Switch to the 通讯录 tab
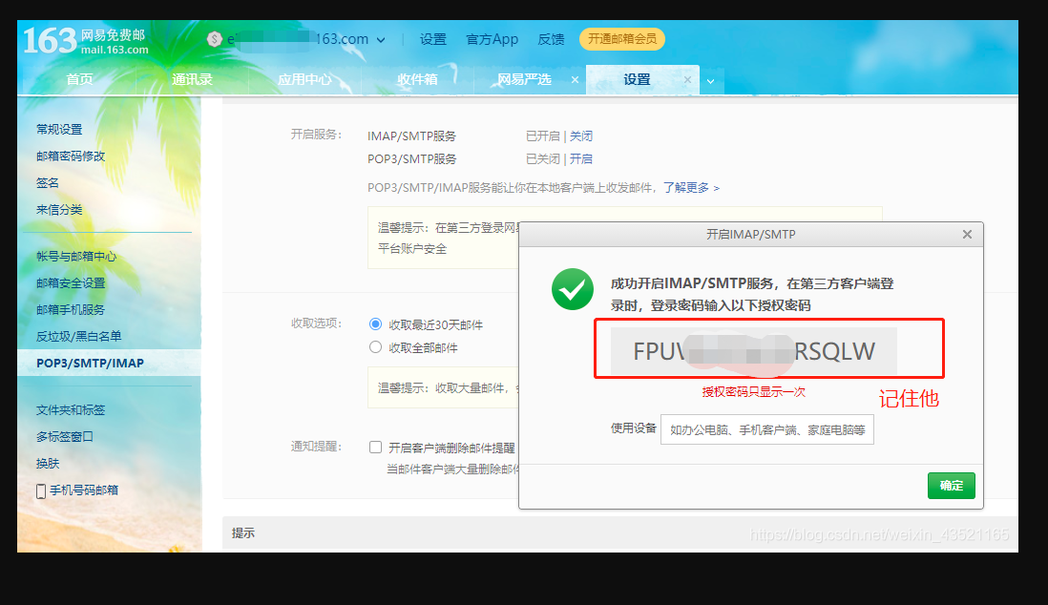Viewport: 1048px width, 605px height. point(192,80)
